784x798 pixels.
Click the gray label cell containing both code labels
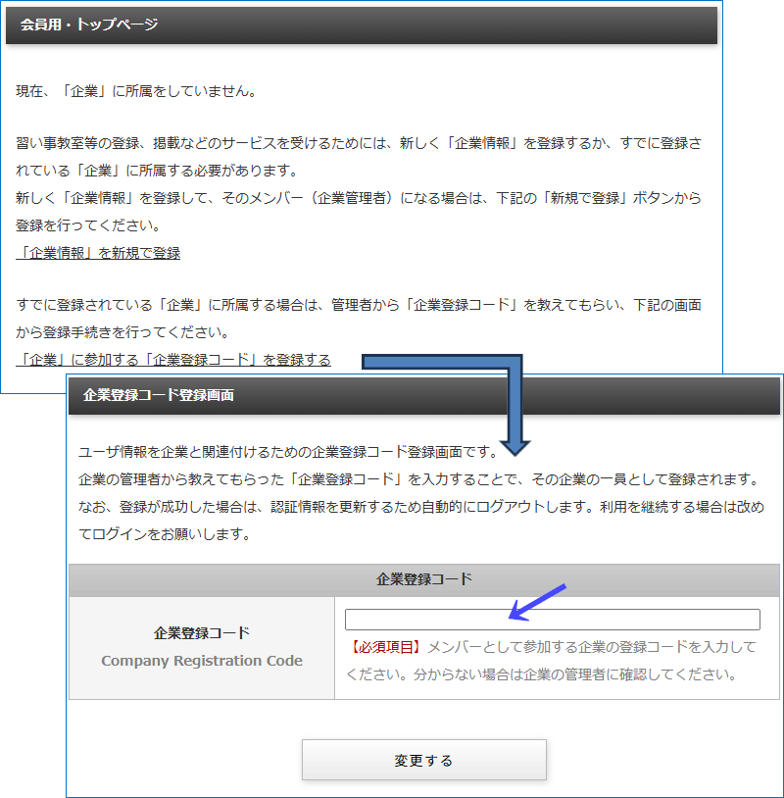pos(200,647)
